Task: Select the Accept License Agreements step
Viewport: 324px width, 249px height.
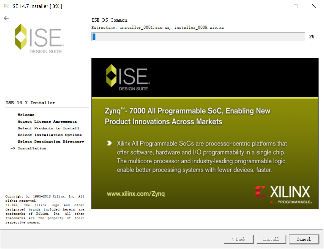Action: [47, 121]
